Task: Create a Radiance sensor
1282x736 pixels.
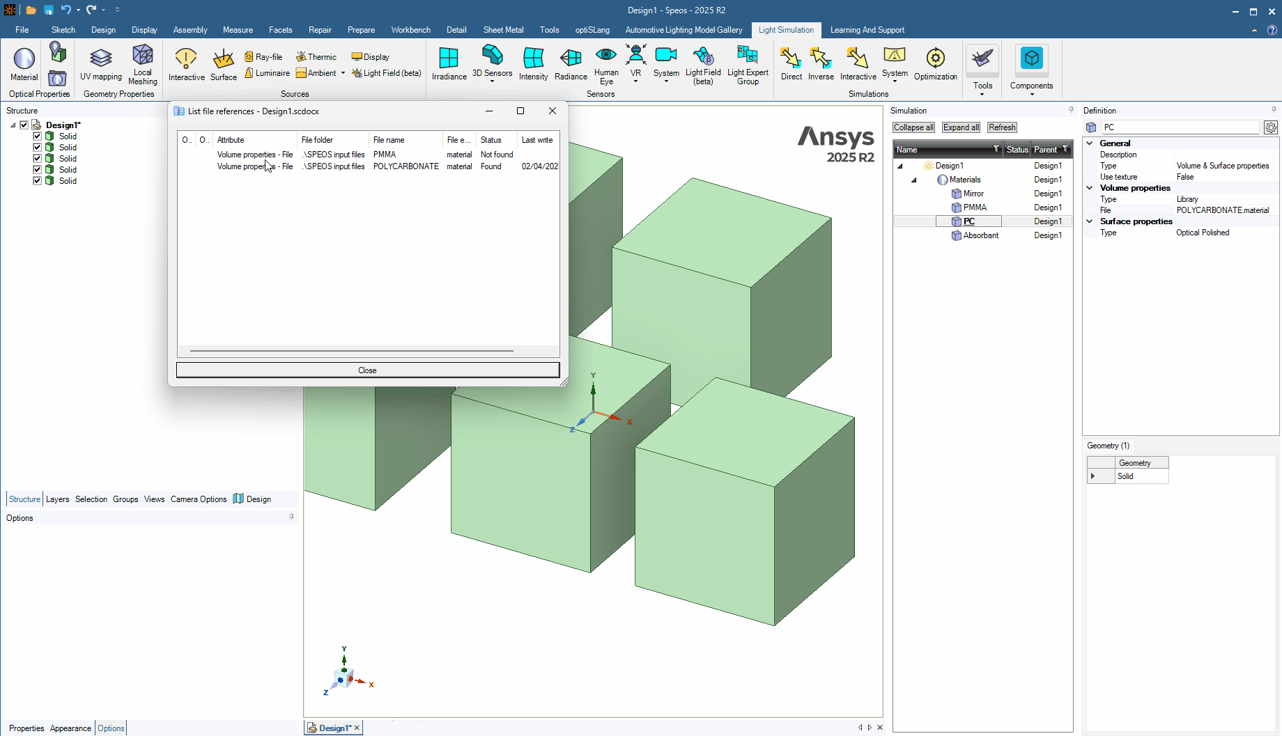Action: [571, 64]
